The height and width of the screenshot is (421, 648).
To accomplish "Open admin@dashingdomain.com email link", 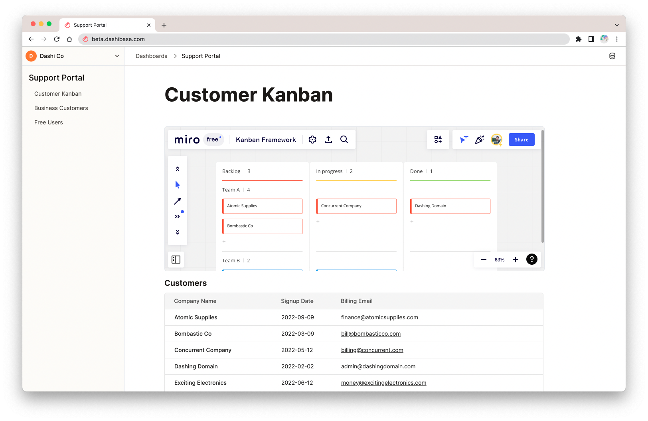I will [x=378, y=366].
